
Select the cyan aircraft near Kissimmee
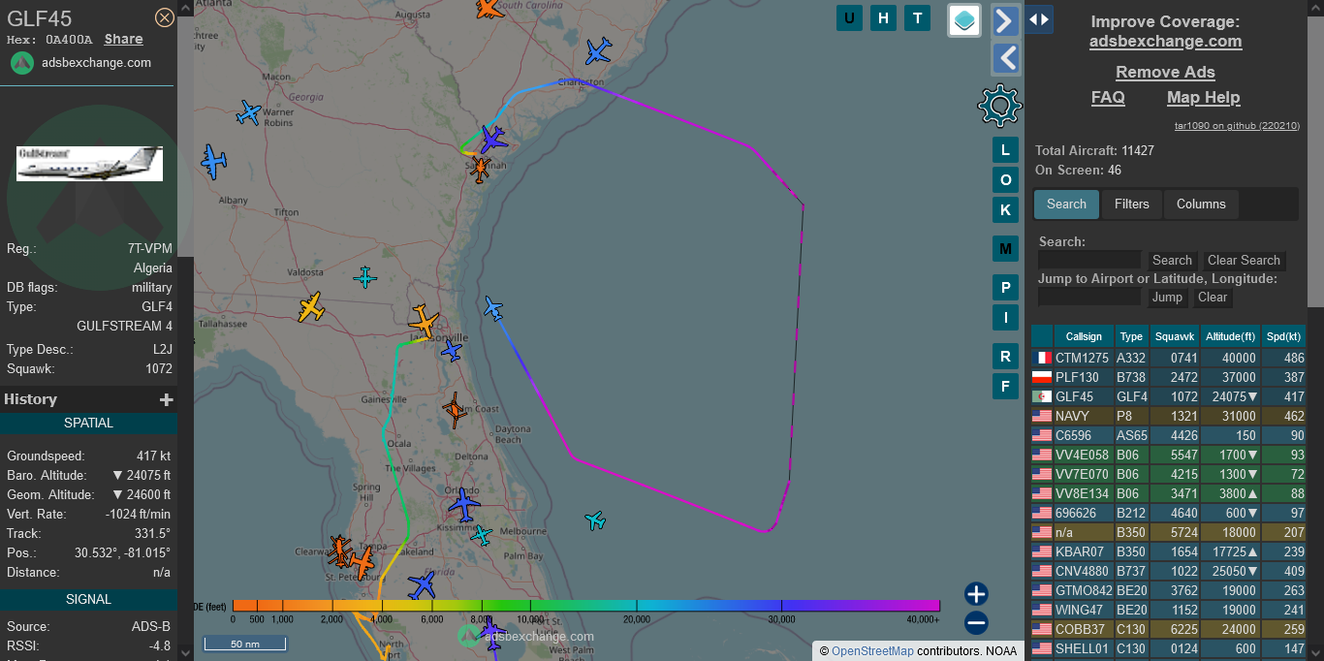[481, 535]
